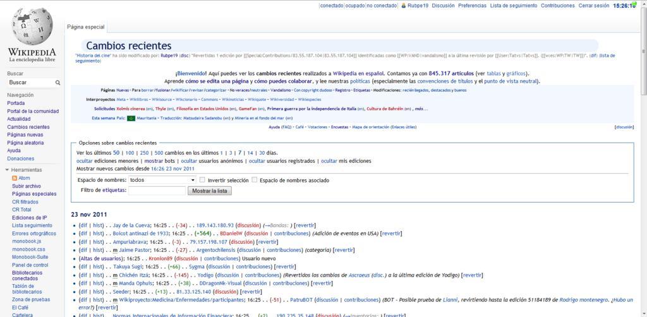Open Panel de control link
The width and height of the screenshot is (647, 317).
30,265
